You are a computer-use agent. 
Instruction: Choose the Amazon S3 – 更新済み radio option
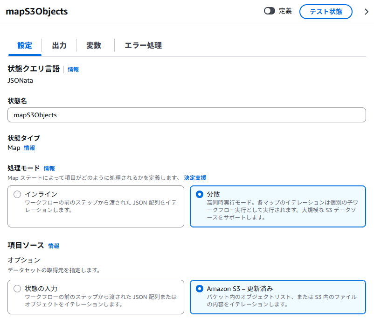200,289
